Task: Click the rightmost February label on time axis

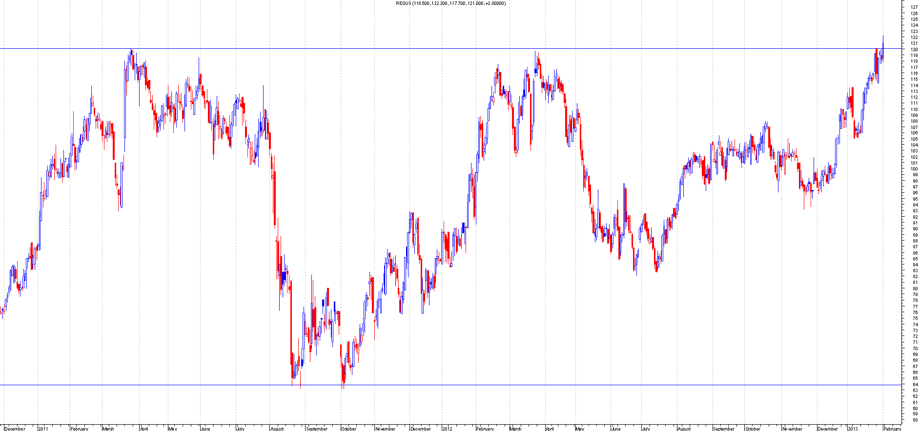Action: click(x=893, y=429)
